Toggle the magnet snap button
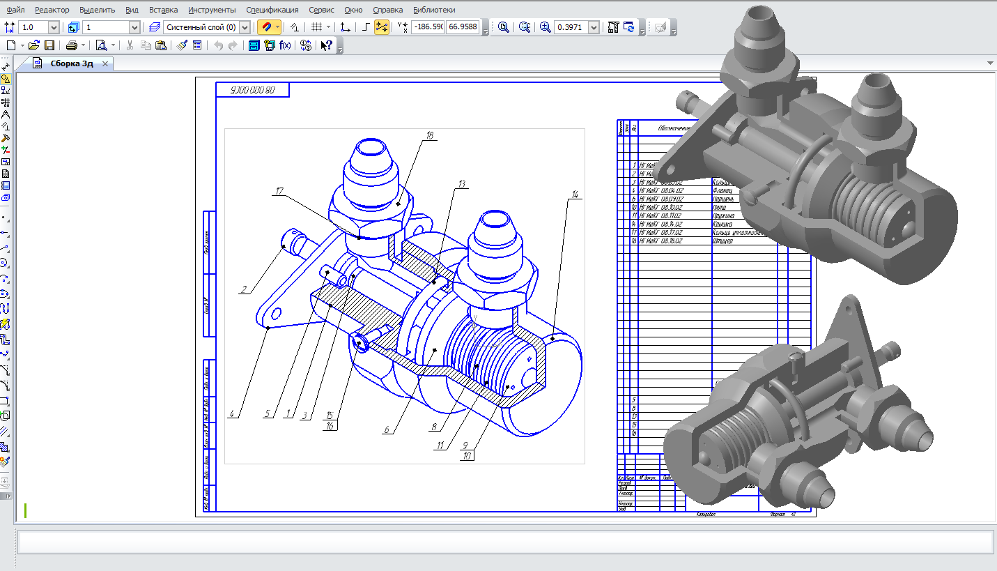This screenshot has width=997, height=571. tap(265, 27)
